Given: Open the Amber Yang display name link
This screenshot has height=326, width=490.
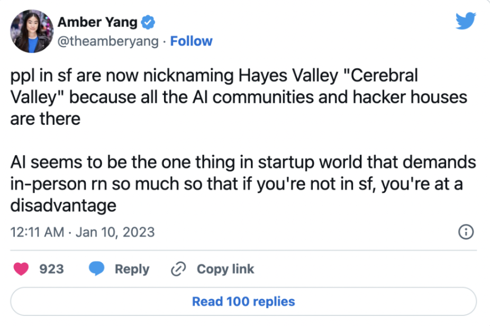Looking at the screenshot, I should [x=97, y=22].
